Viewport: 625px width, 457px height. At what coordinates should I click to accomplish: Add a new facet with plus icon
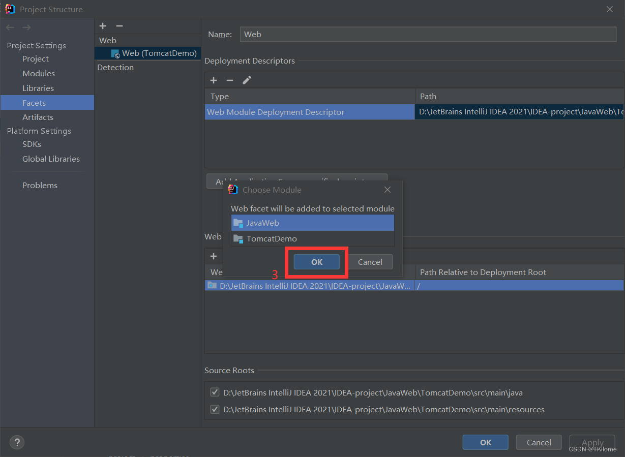click(103, 26)
